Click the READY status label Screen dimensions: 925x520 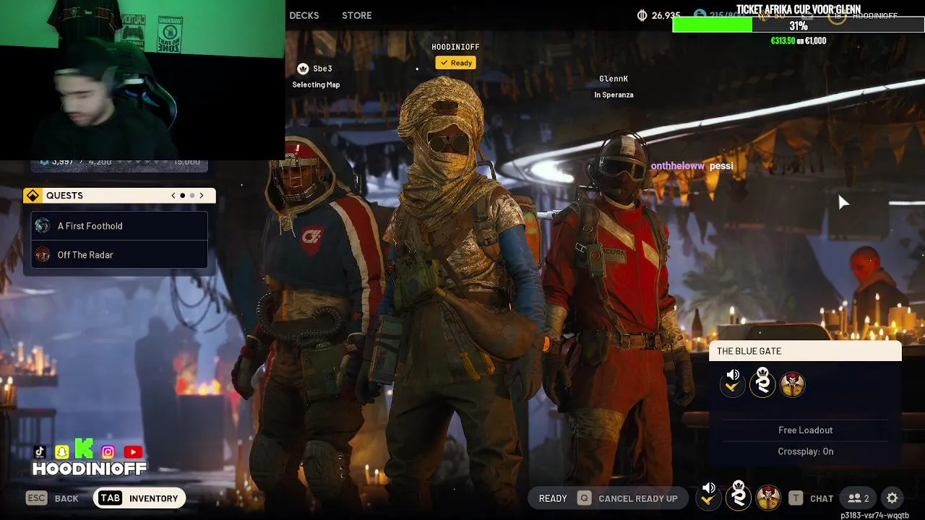(x=553, y=498)
